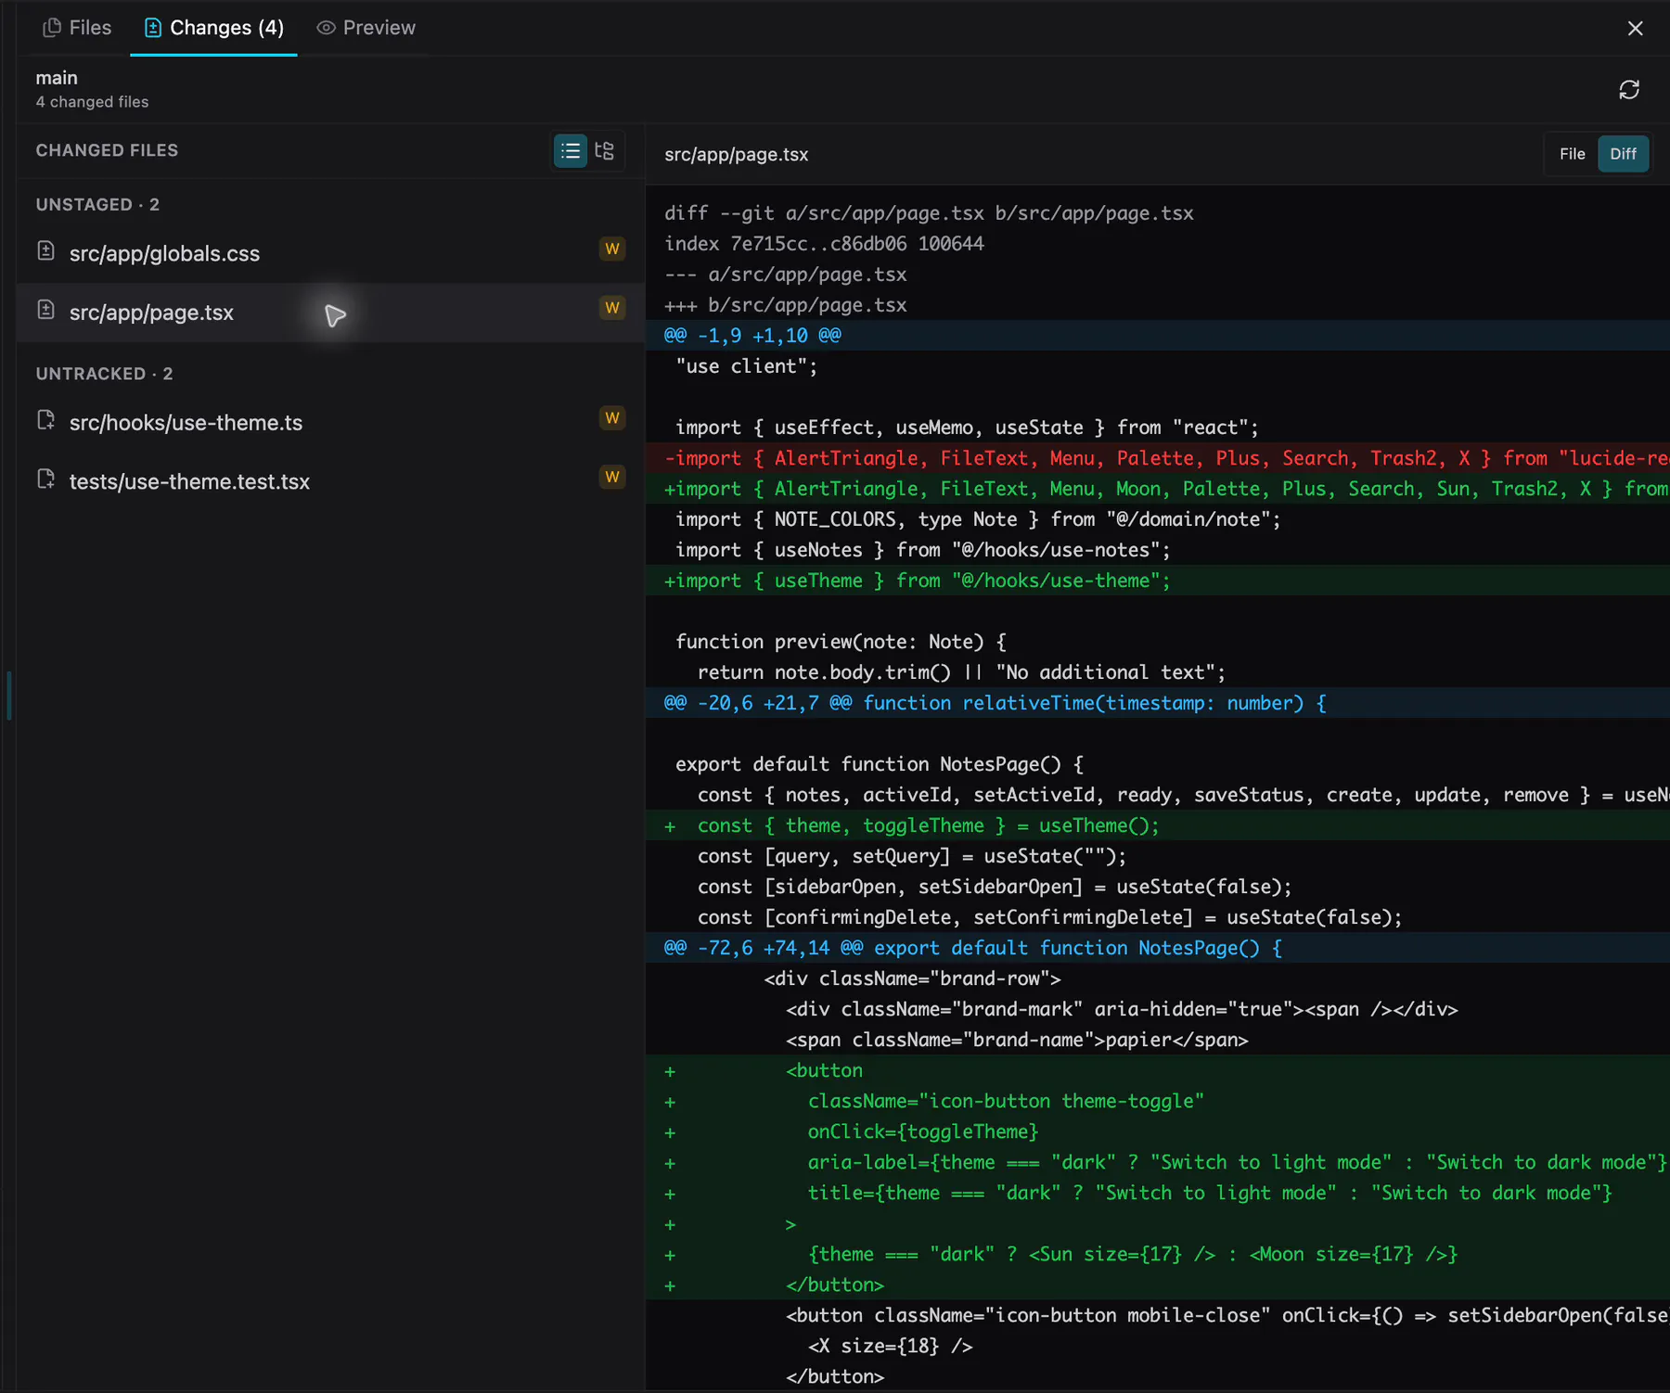The image size is (1670, 1393).
Task: Click the file icon beside globals.css
Action: click(x=45, y=250)
